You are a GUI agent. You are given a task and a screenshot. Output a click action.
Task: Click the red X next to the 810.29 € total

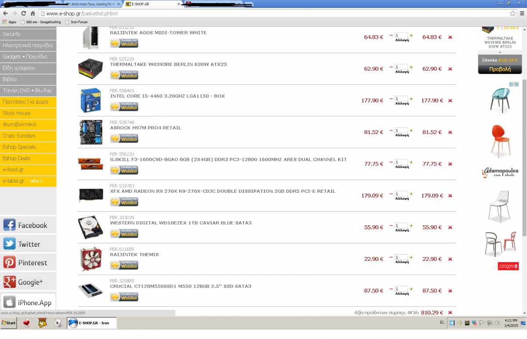click(x=450, y=313)
